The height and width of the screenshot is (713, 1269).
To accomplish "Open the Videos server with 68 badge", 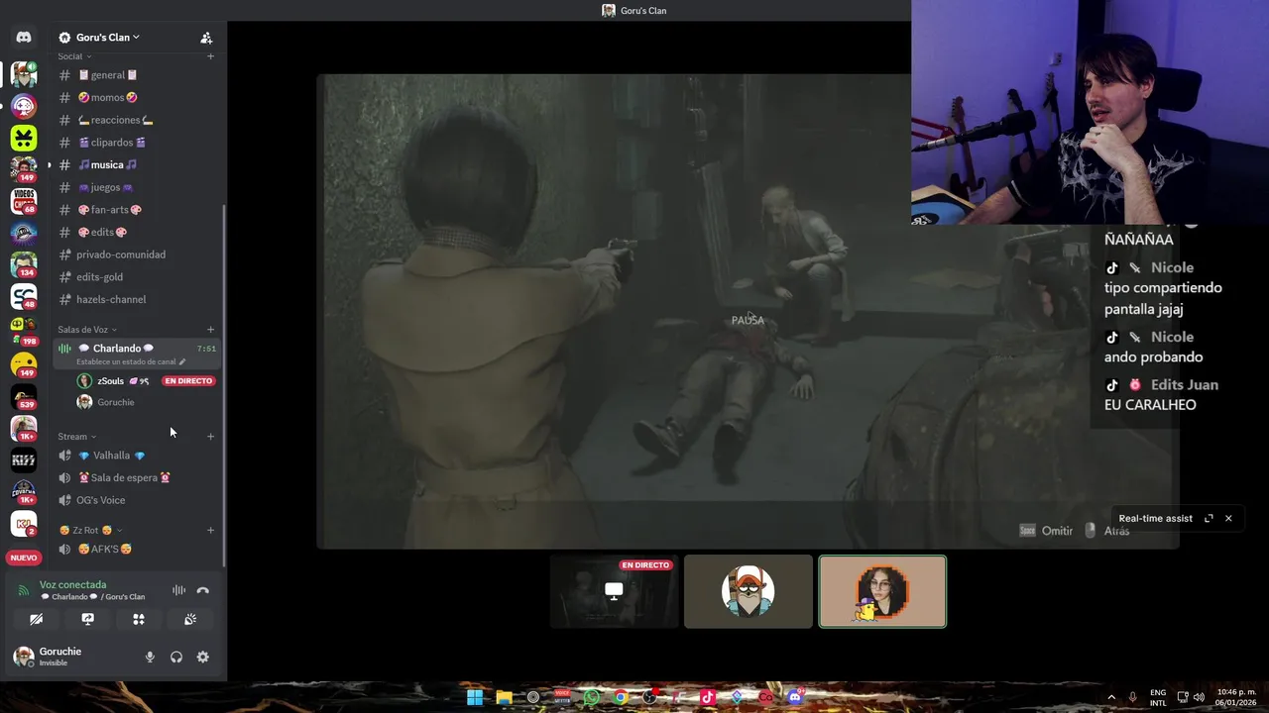I will click(24, 201).
